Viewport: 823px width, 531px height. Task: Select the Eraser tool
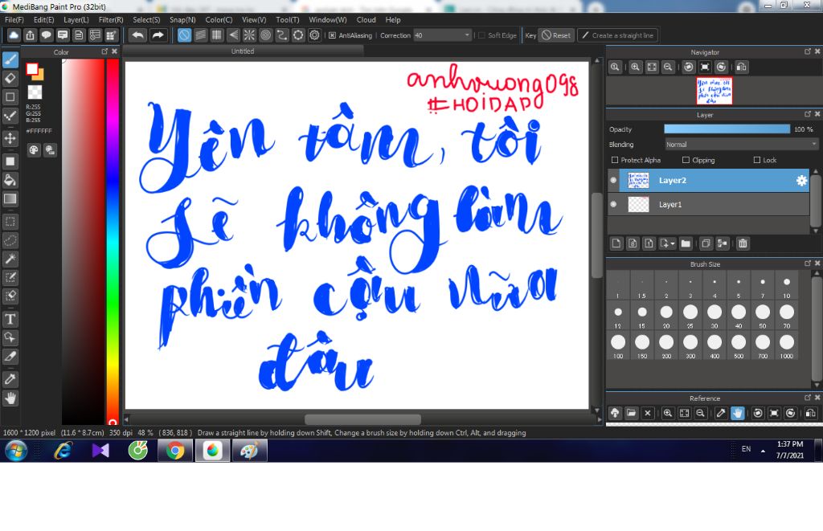coord(10,79)
